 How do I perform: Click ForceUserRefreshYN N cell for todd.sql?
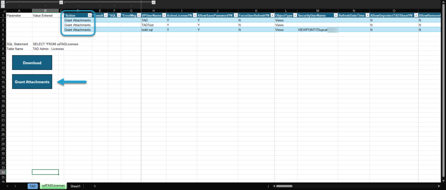pos(256,30)
